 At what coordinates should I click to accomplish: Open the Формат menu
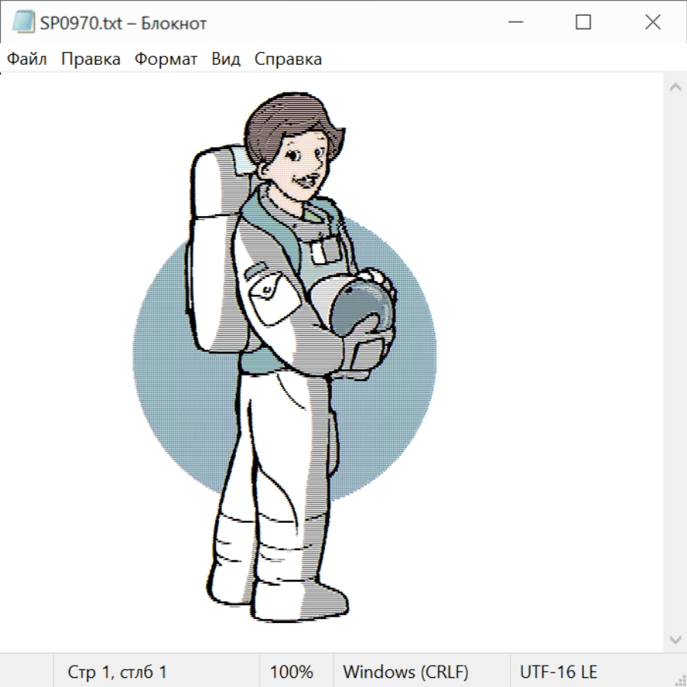tap(166, 59)
